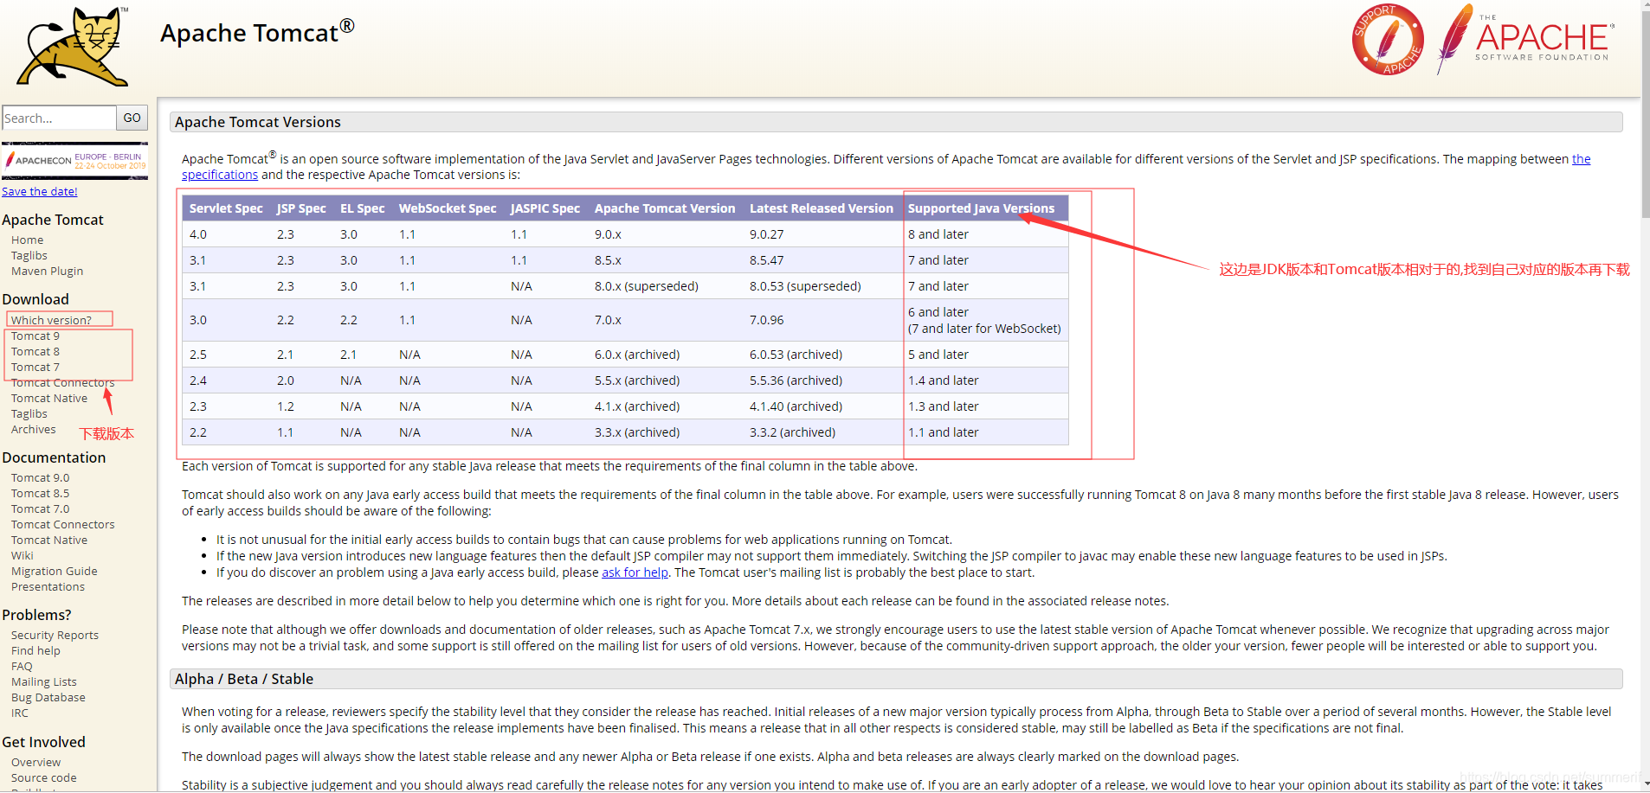Click cell '8 and later'
1650x793 pixels.
pyautogui.click(x=938, y=234)
